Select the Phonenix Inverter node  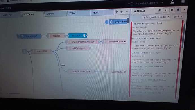click(x=114, y=41)
